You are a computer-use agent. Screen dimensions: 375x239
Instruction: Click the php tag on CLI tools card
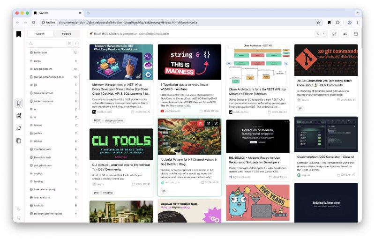click(x=96, y=193)
